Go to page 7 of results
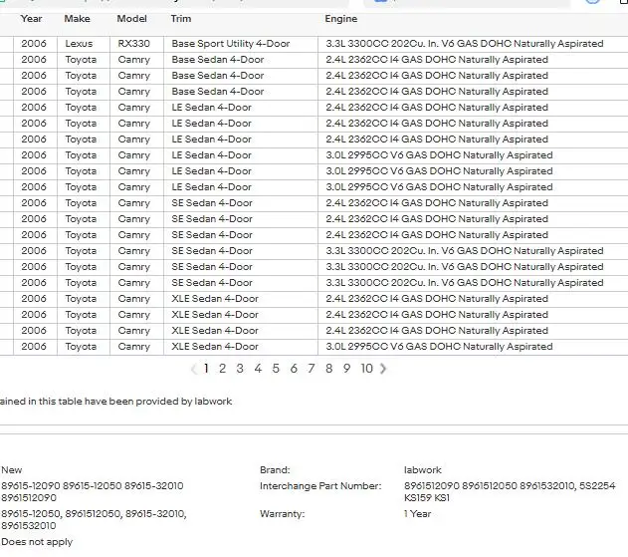The height and width of the screenshot is (557, 628). pyautogui.click(x=312, y=369)
